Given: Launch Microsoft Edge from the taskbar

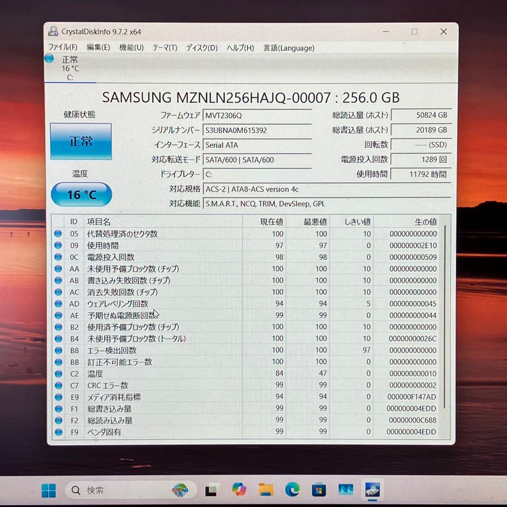Looking at the screenshot, I should coord(292,490).
